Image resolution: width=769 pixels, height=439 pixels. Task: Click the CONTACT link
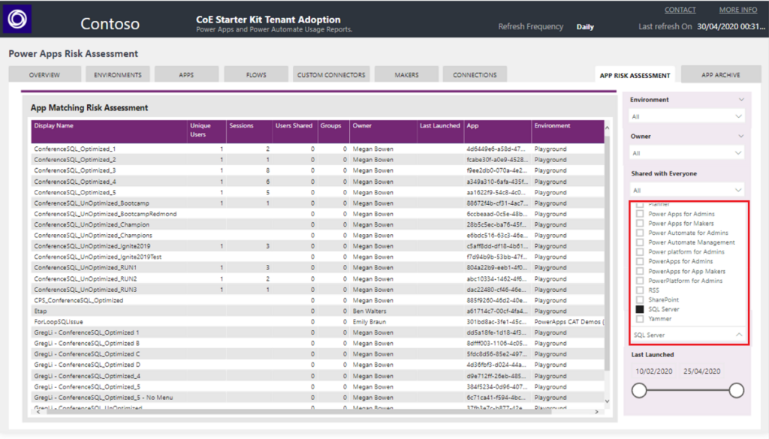[x=680, y=9]
